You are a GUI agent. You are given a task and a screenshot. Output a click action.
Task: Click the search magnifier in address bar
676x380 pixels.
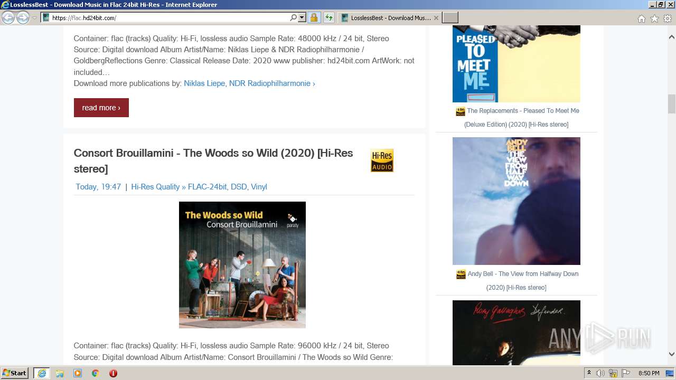pos(293,18)
